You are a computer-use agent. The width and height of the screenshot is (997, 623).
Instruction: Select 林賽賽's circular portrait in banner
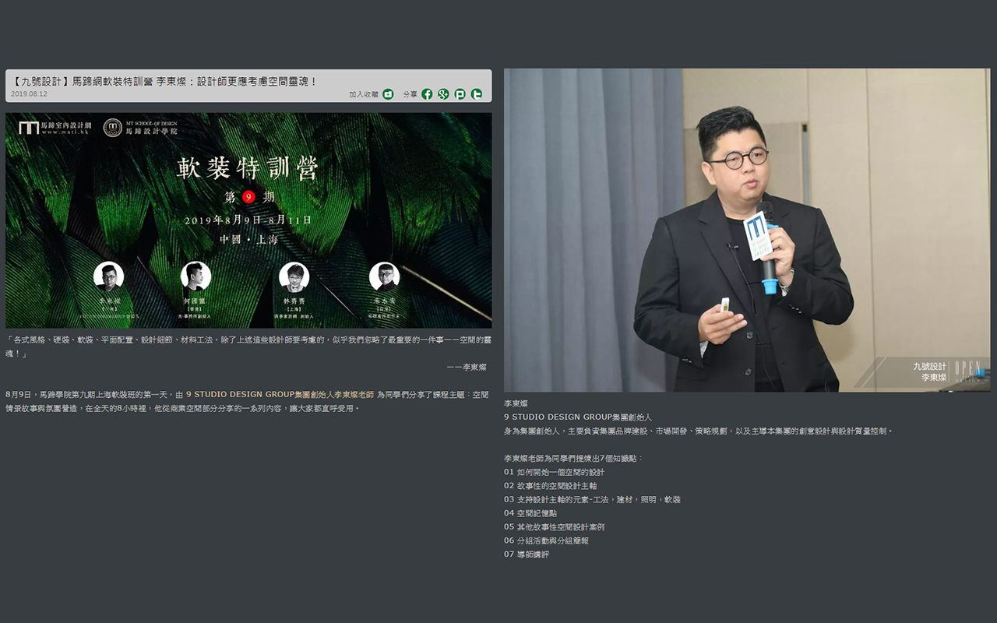(x=294, y=276)
